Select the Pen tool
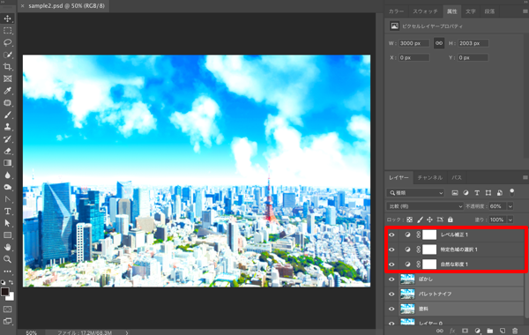529x335 pixels. [7, 199]
